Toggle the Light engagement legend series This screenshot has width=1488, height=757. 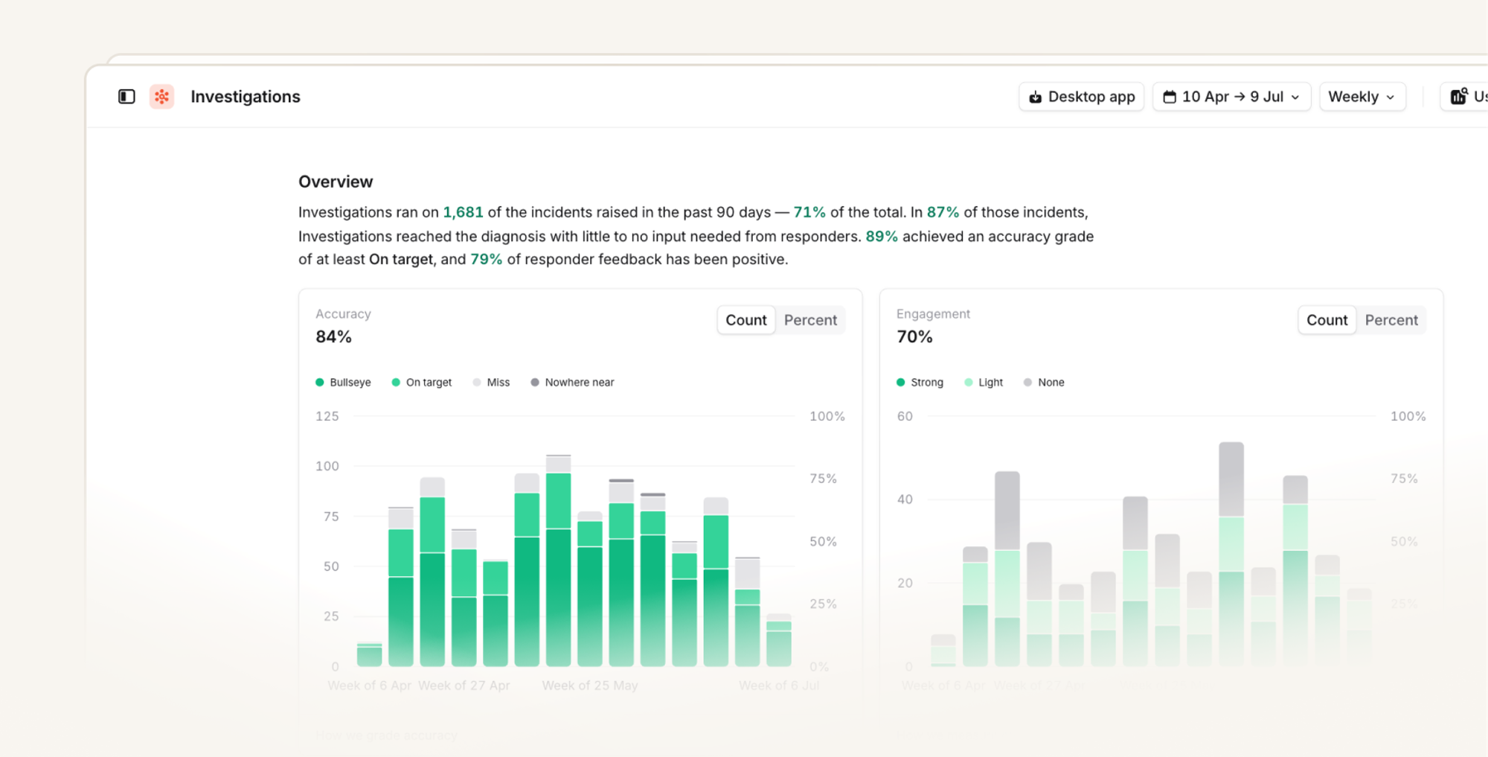[x=984, y=382]
